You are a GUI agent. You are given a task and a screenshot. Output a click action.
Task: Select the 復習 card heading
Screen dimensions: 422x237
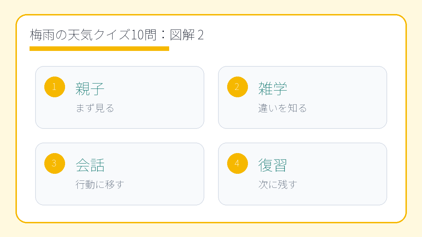click(273, 165)
